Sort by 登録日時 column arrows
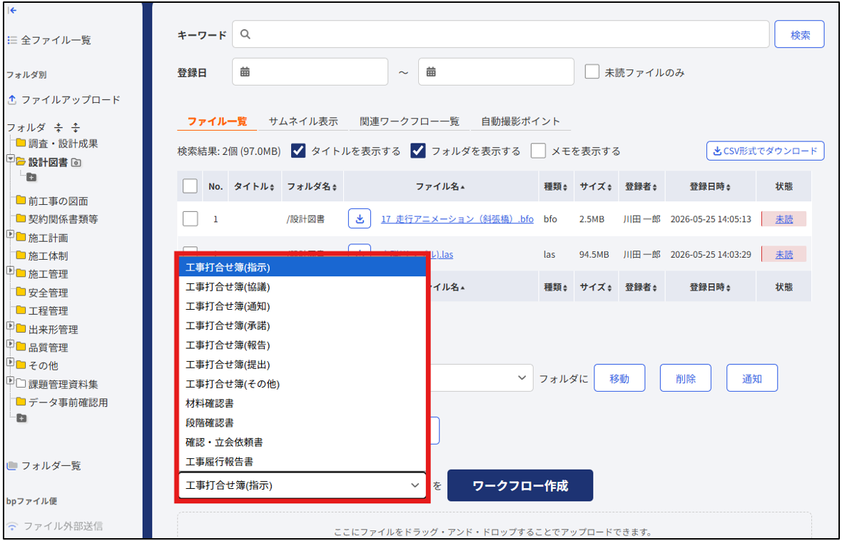The width and height of the screenshot is (842, 541). click(728, 187)
